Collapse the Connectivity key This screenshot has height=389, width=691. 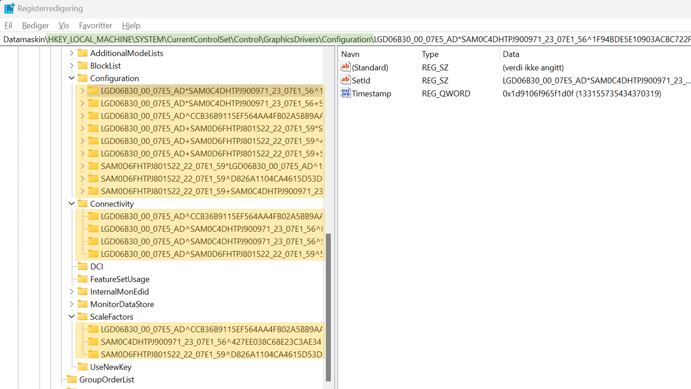(x=71, y=204)
